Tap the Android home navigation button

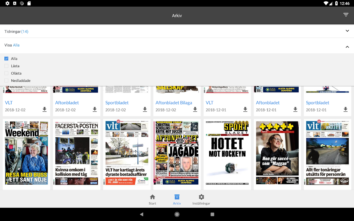coord(177,214)
